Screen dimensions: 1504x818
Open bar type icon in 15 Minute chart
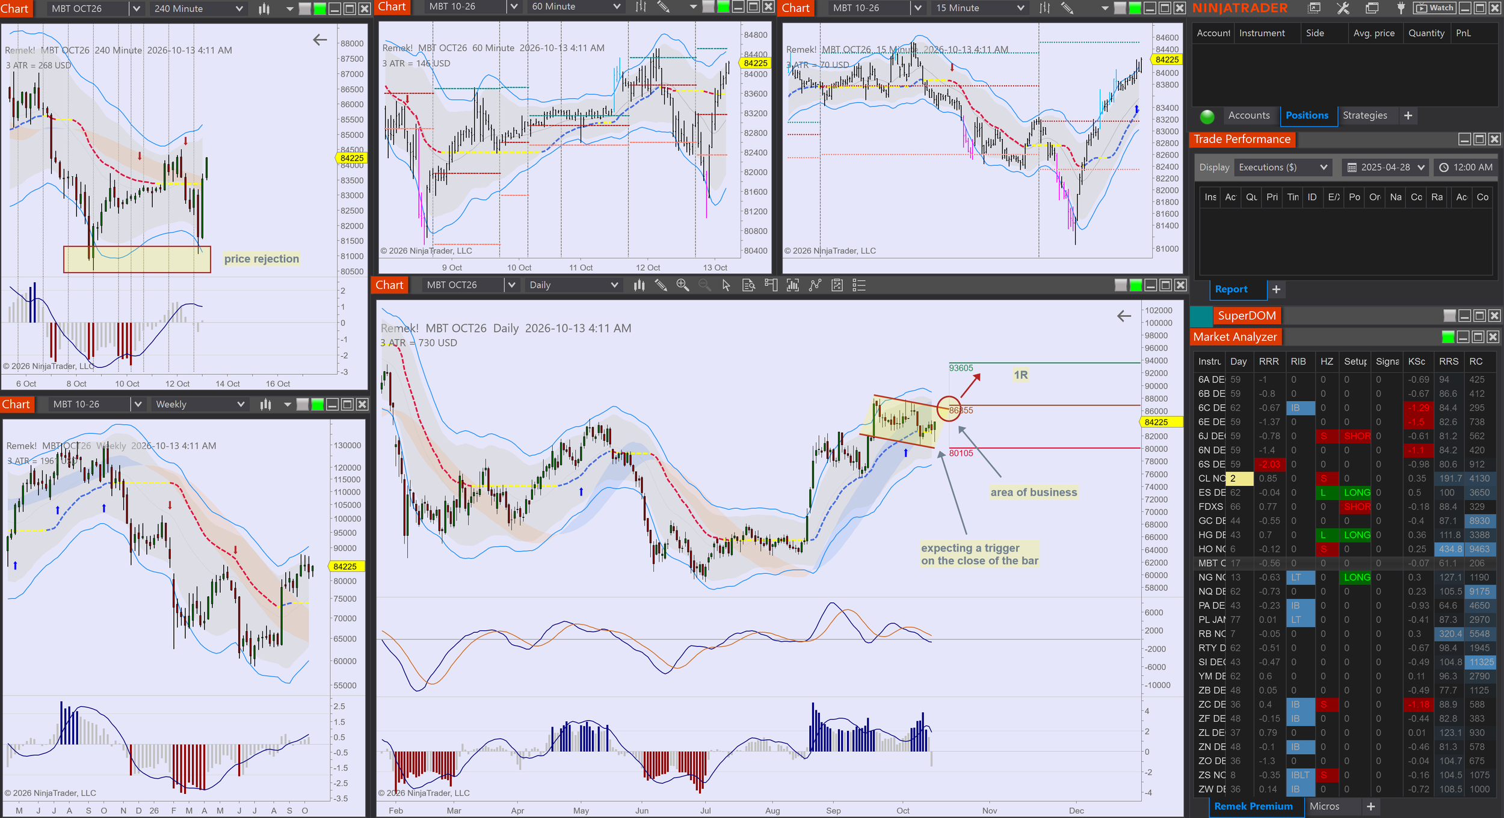pyautogui.click(x=1045, y=8)
